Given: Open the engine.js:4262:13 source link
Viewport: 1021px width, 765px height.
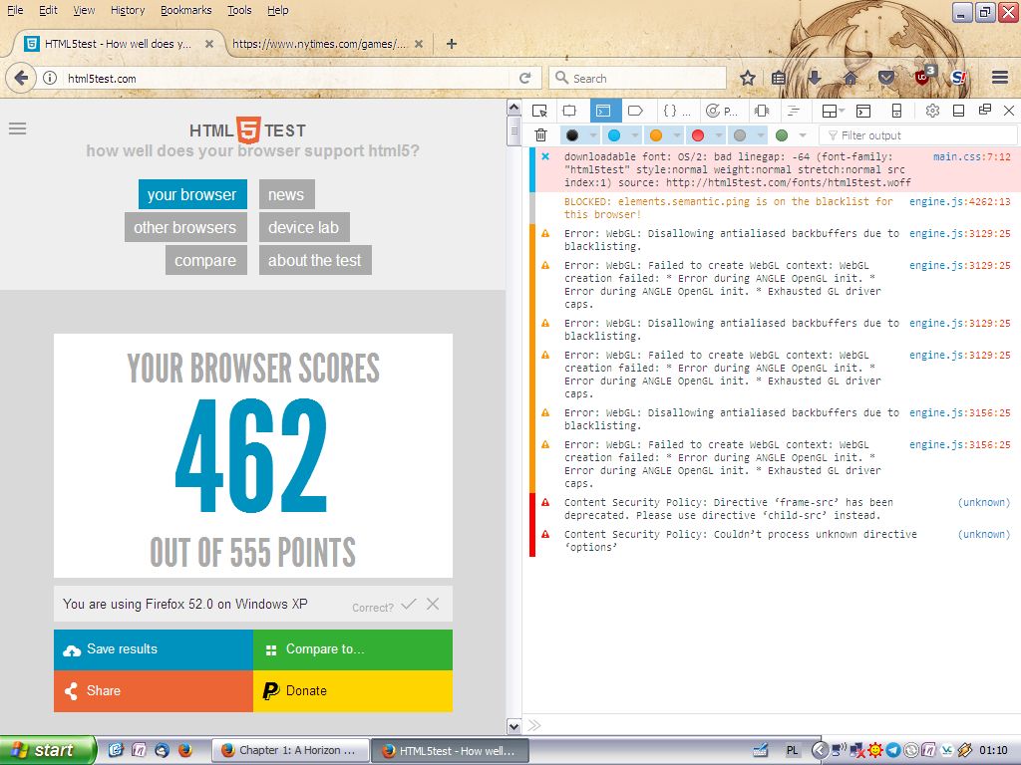Looking at the screenshot, I should tap(960, 201).
